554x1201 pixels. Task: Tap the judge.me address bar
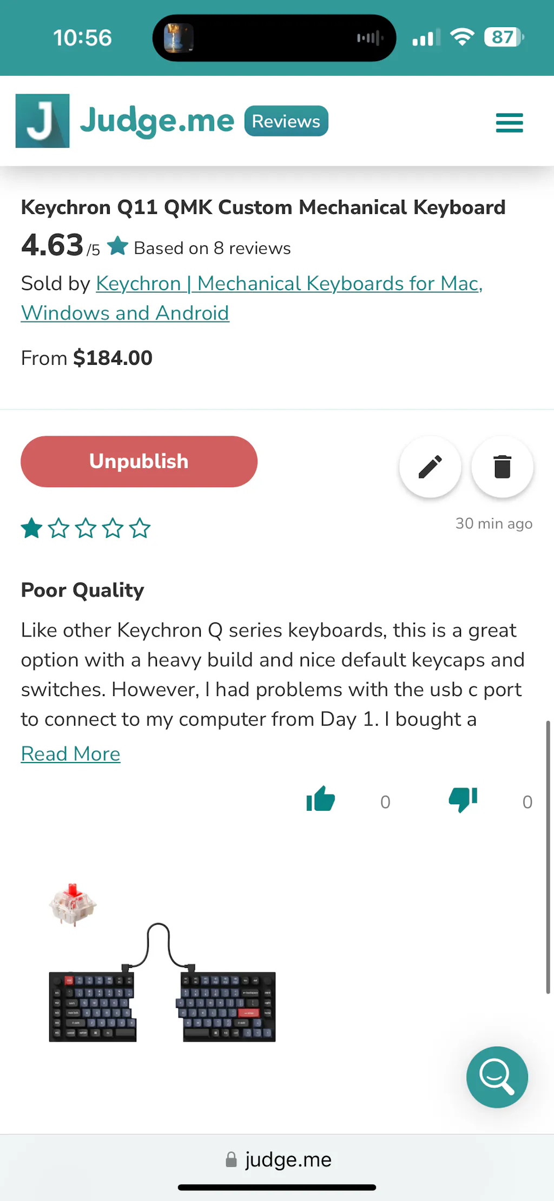coord(278,1159)
